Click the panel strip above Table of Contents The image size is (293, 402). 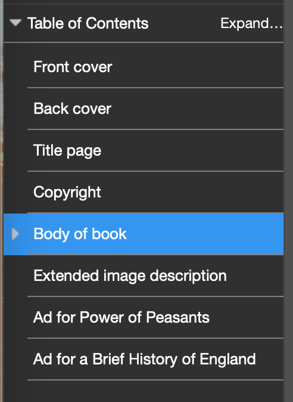144,2
